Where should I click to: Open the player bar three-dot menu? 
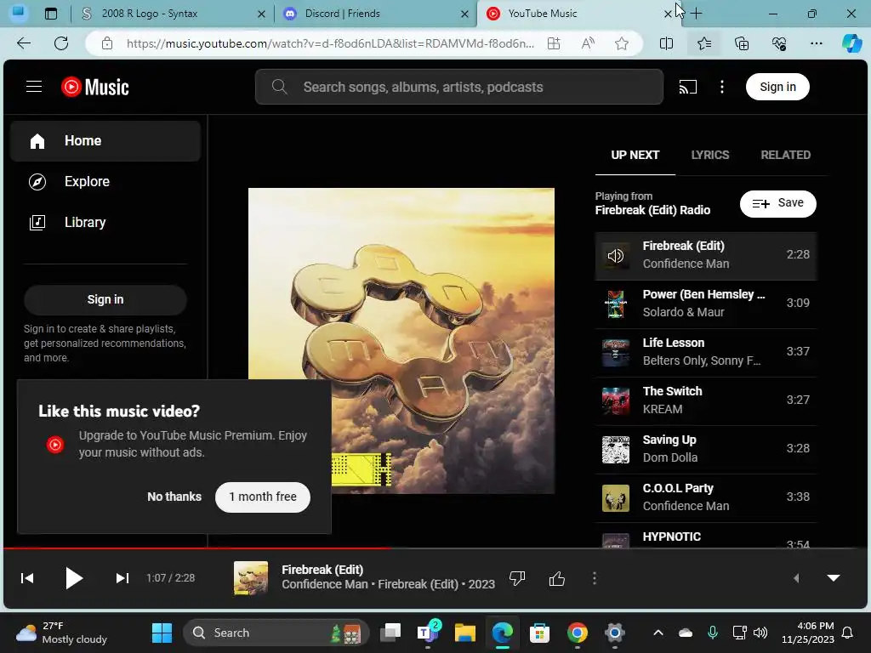click(x=595, y=578)
